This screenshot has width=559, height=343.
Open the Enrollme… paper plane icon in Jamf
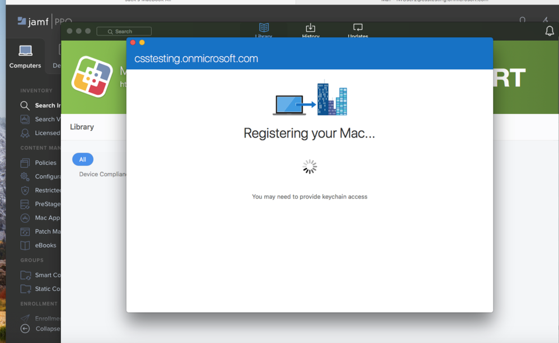[25, 318]
